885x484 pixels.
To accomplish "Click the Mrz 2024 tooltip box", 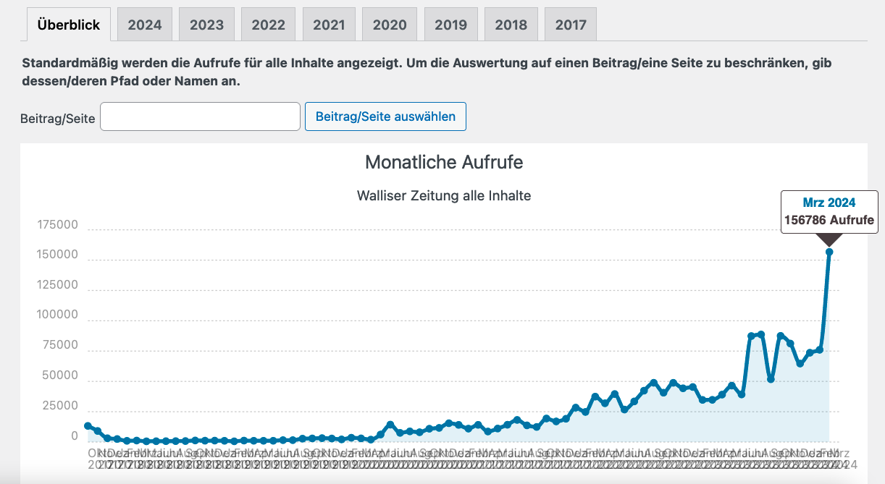I will click(829, 212).
